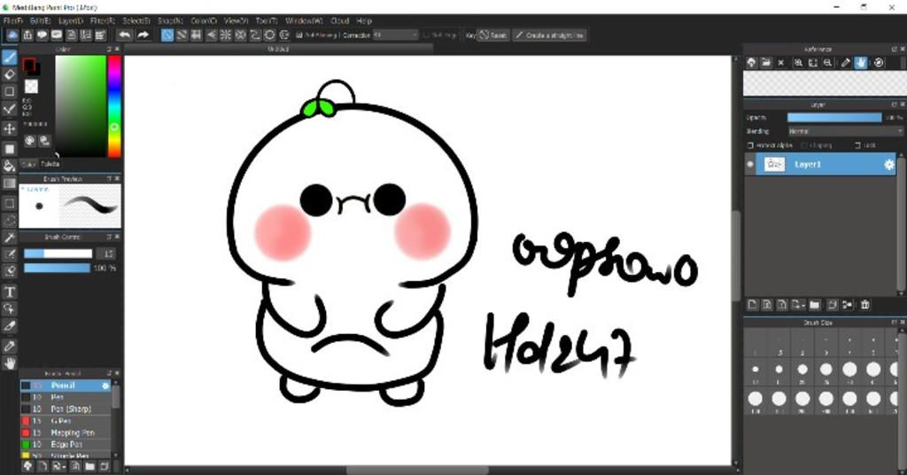Toggle Soft Edge checkbox in toolbar
Viewport: 907px width, 475px height.
(426, 35)
